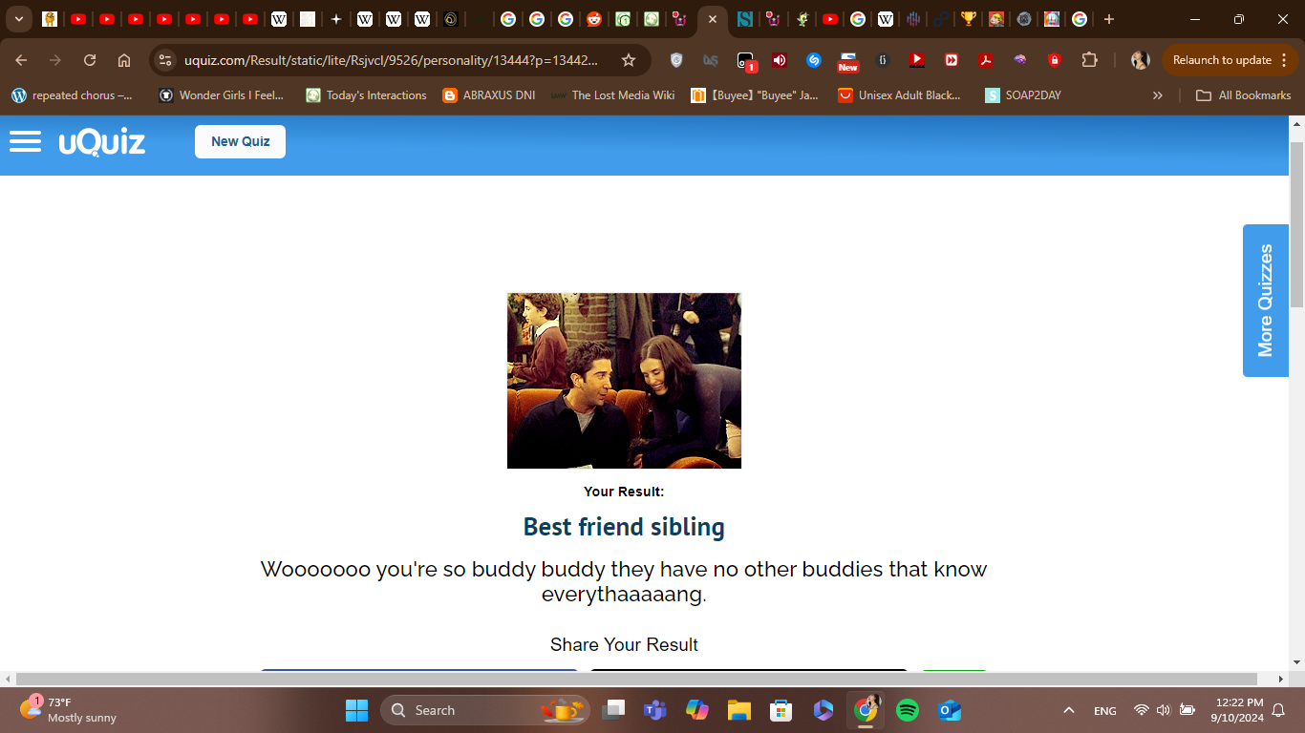
Task: Open Today's Interactions bookmark
Action: point(366,95)
